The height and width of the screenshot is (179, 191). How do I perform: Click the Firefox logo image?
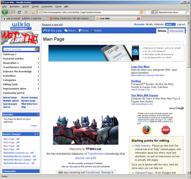tap(147, 130)
